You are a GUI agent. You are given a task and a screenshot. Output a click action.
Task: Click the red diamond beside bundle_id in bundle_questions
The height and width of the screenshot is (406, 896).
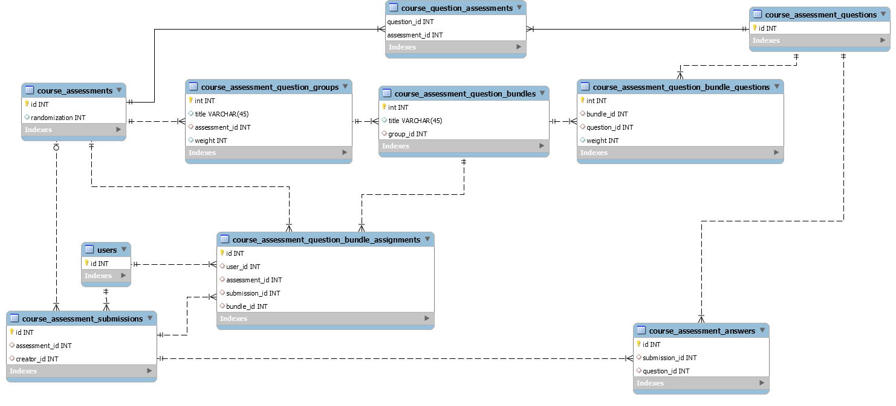coord(583,113)
